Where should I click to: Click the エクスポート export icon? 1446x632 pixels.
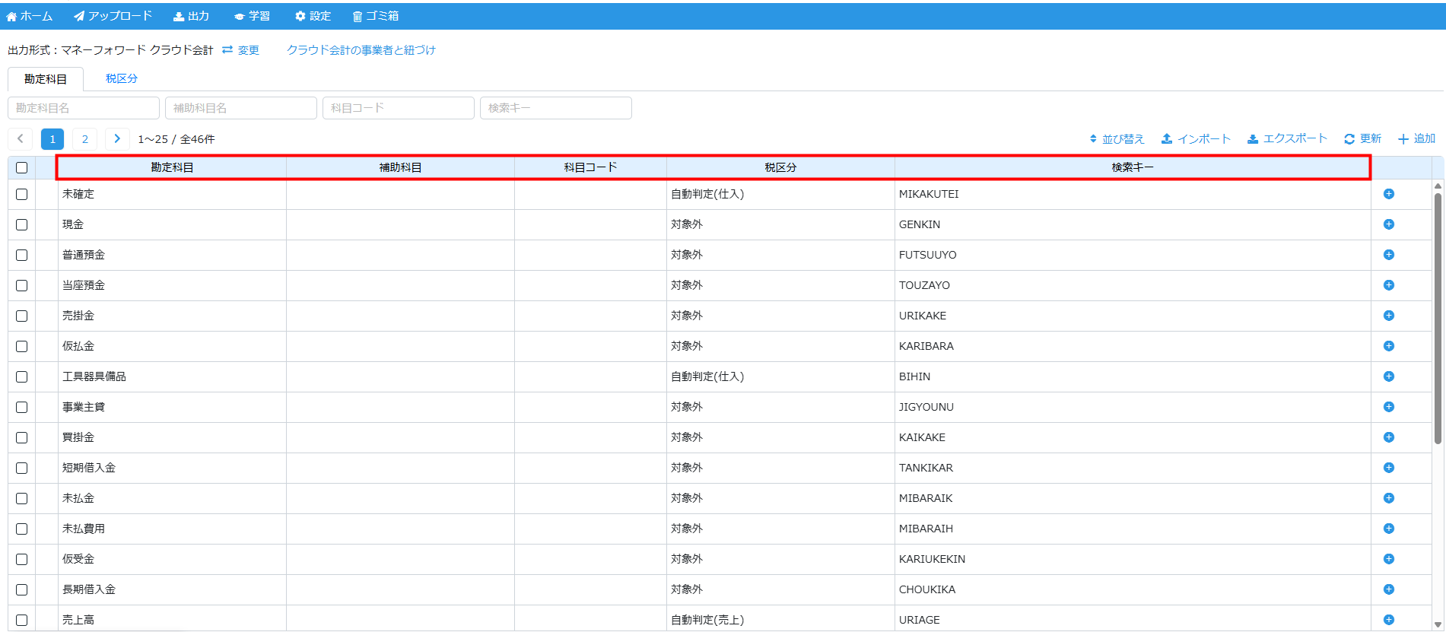(1253, 139)
